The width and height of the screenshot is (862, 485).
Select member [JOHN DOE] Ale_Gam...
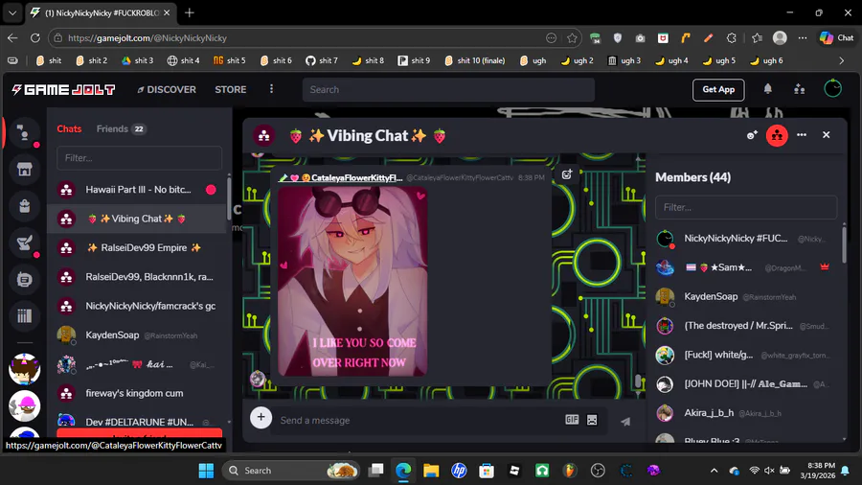[746, 383]
